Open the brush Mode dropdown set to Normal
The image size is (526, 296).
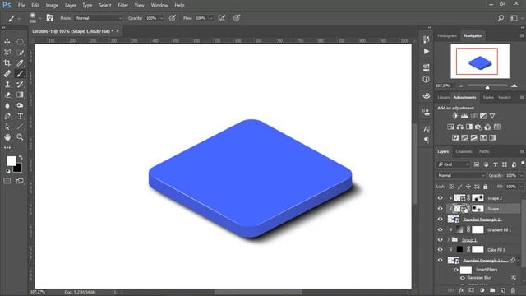(x=99, y=18)
